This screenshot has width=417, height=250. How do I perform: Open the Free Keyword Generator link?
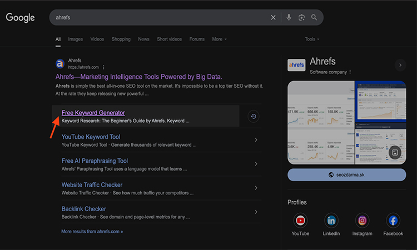pyautogui.click(x=93, y=113)
